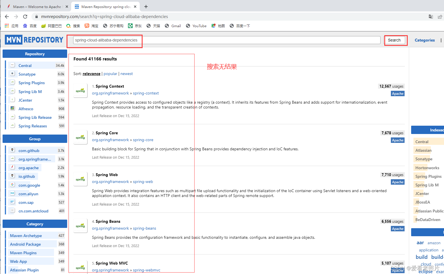
Task: Open the Categories link
Action: [425, 40]
